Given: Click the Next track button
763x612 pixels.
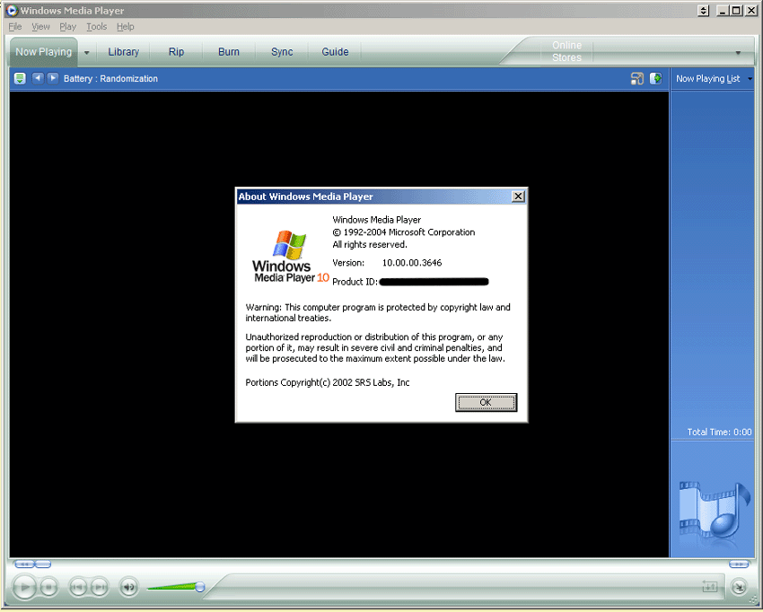Looking at the screenshot, I should [x=100, y=587].
